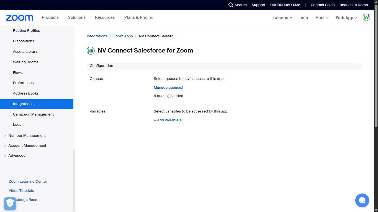Click the phone number 0008000503335
The height and width of the screenshot is (212, 378).
point(285,5)
